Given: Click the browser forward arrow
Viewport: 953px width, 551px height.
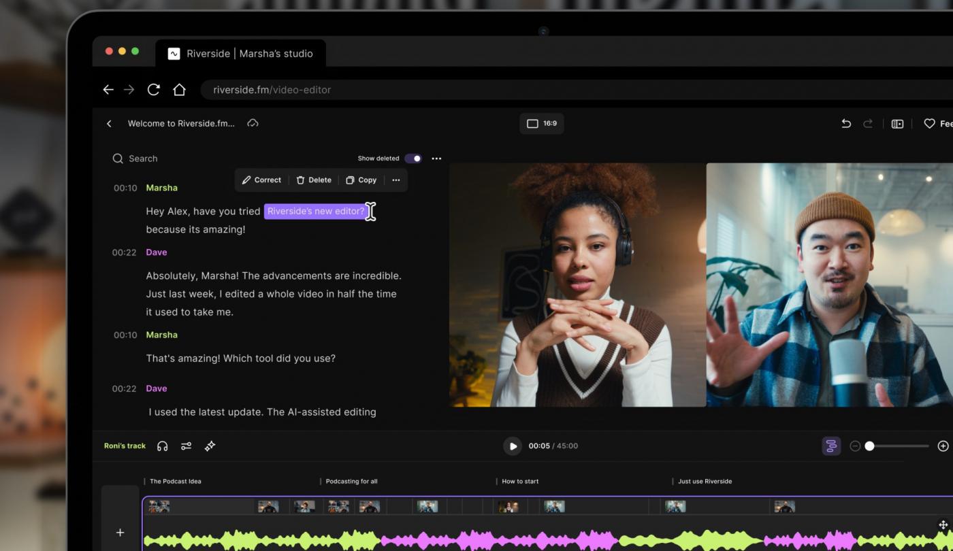Looking at the screenshot, I should 129,90.
